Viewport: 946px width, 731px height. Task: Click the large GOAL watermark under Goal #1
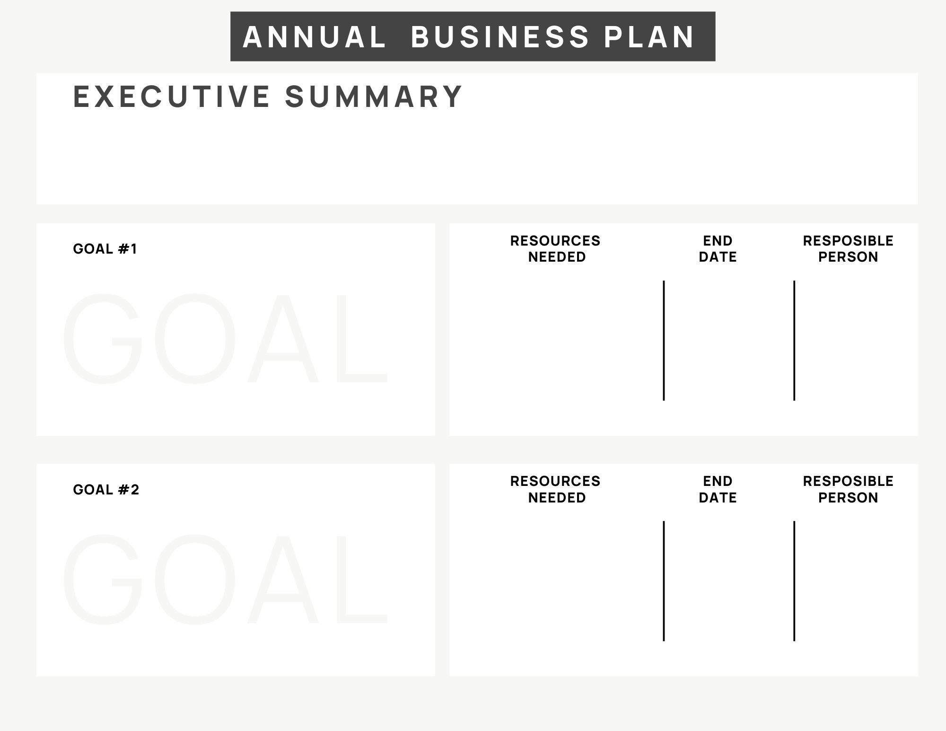tap(225, 339)
